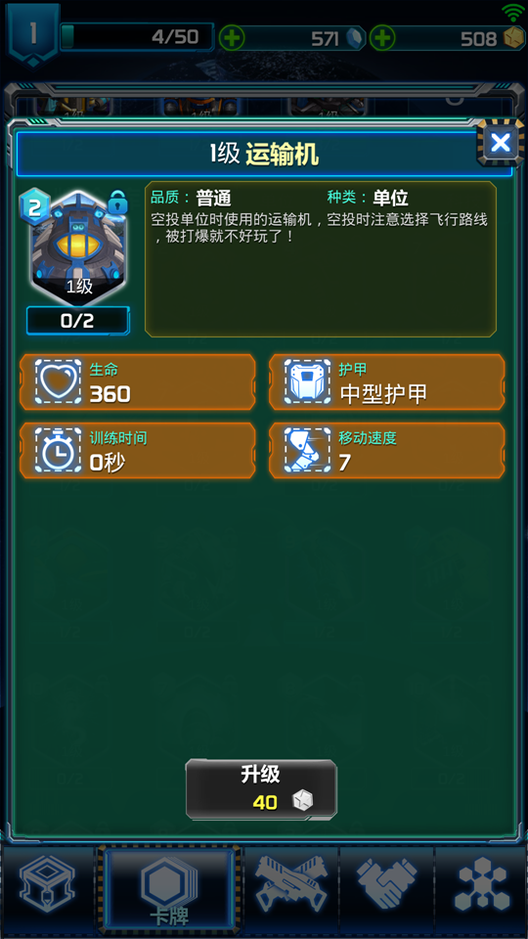Tap the 中型护甲 armor stat panel
This screenshot has height=939, width=528.
tap(387, 382)
